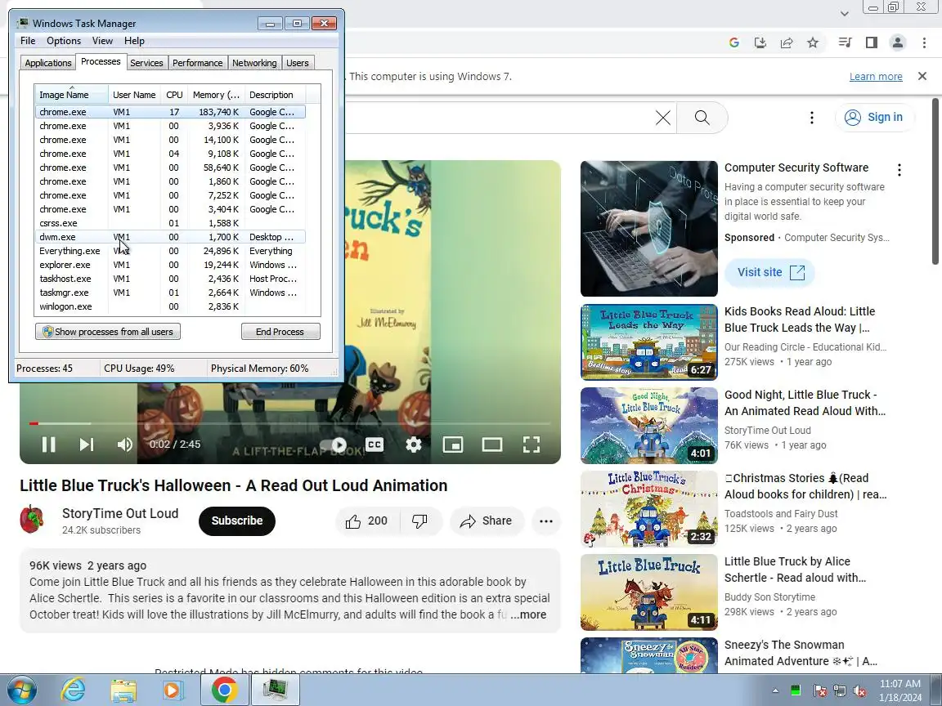Skip to the next video
Screen dimensions: 942x706
point(87,445)
